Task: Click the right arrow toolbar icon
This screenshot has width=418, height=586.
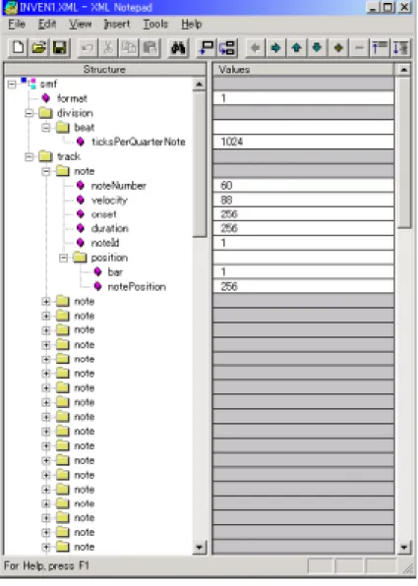Action: [276, 48]
